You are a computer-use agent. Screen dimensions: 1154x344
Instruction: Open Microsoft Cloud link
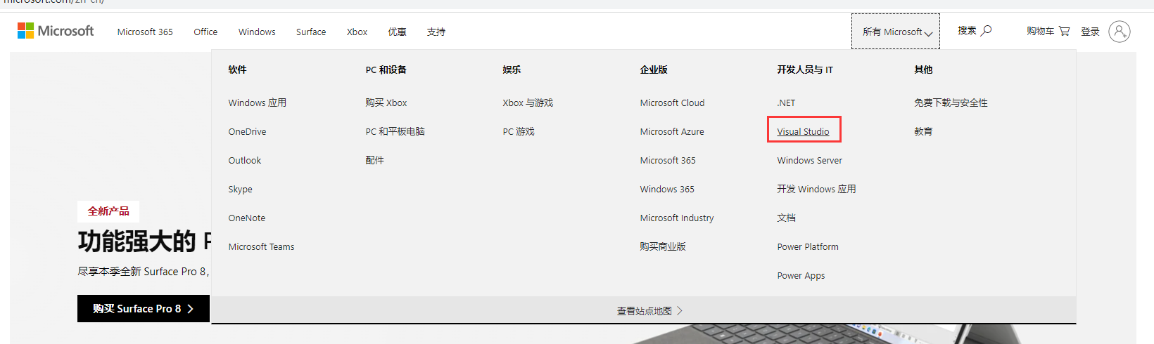click(672, 102)
